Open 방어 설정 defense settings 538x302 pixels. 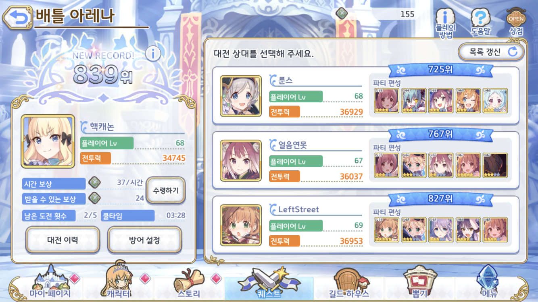click(144, 240)
